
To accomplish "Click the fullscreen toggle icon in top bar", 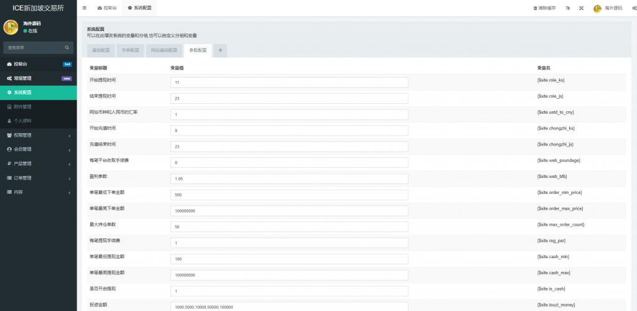I will [x=581, y=8].
